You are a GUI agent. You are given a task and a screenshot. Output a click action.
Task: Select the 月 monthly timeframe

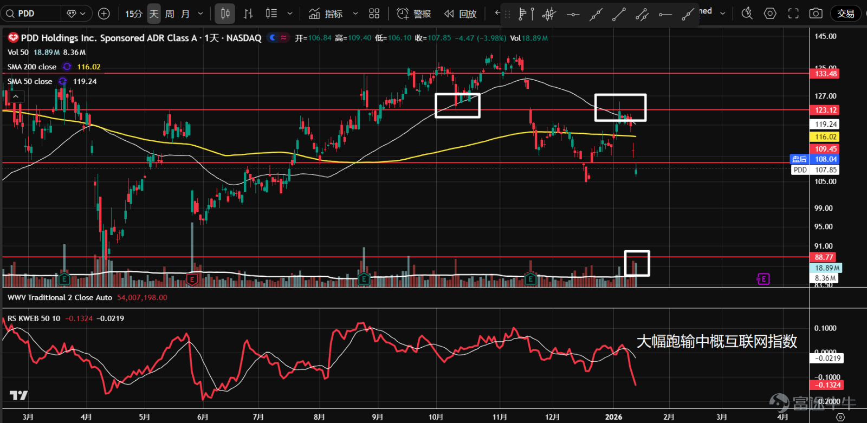click(185, 14)
